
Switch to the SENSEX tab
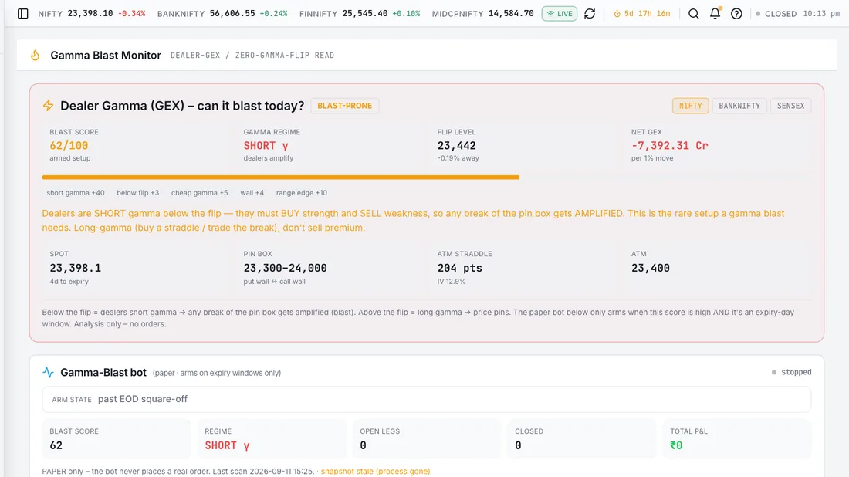pos(790,106)
